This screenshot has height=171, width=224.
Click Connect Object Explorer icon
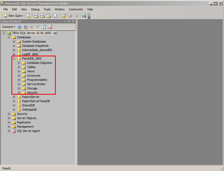tap(19, 27)
